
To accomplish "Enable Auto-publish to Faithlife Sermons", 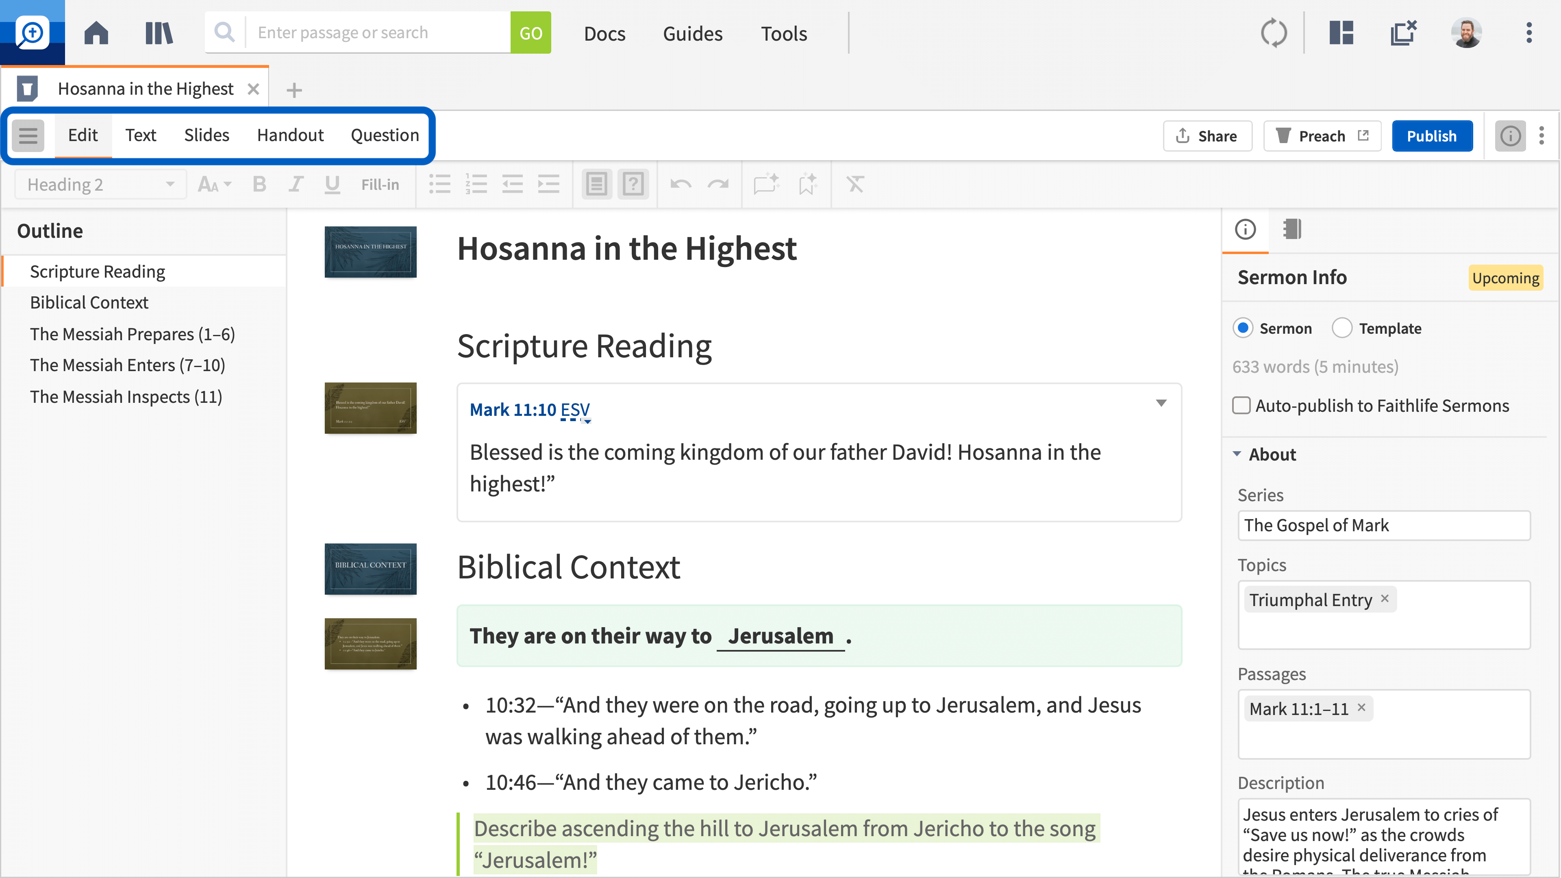I will tap(1241, 405).
